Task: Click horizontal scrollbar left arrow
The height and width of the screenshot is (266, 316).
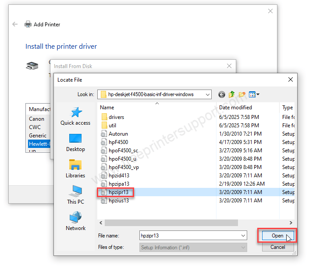Action: 101,223
